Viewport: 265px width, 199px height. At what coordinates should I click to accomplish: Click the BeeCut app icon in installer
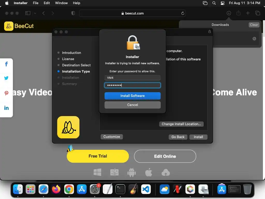pyautogui.click(x=68, y=127)
